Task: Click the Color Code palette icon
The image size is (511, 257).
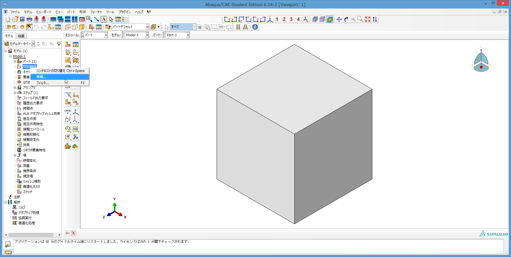Action: [x=108, y=27]
